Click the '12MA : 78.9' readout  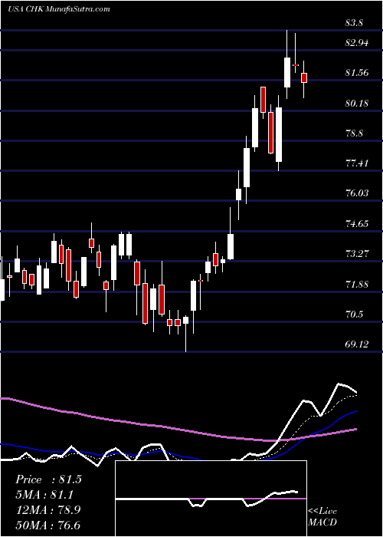click(x=48, y=509)
